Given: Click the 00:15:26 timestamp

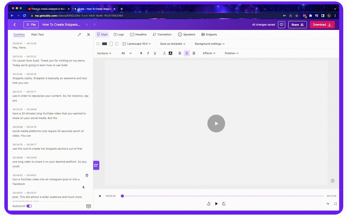Looking at the screenshot, I should [x=17, y=74].
